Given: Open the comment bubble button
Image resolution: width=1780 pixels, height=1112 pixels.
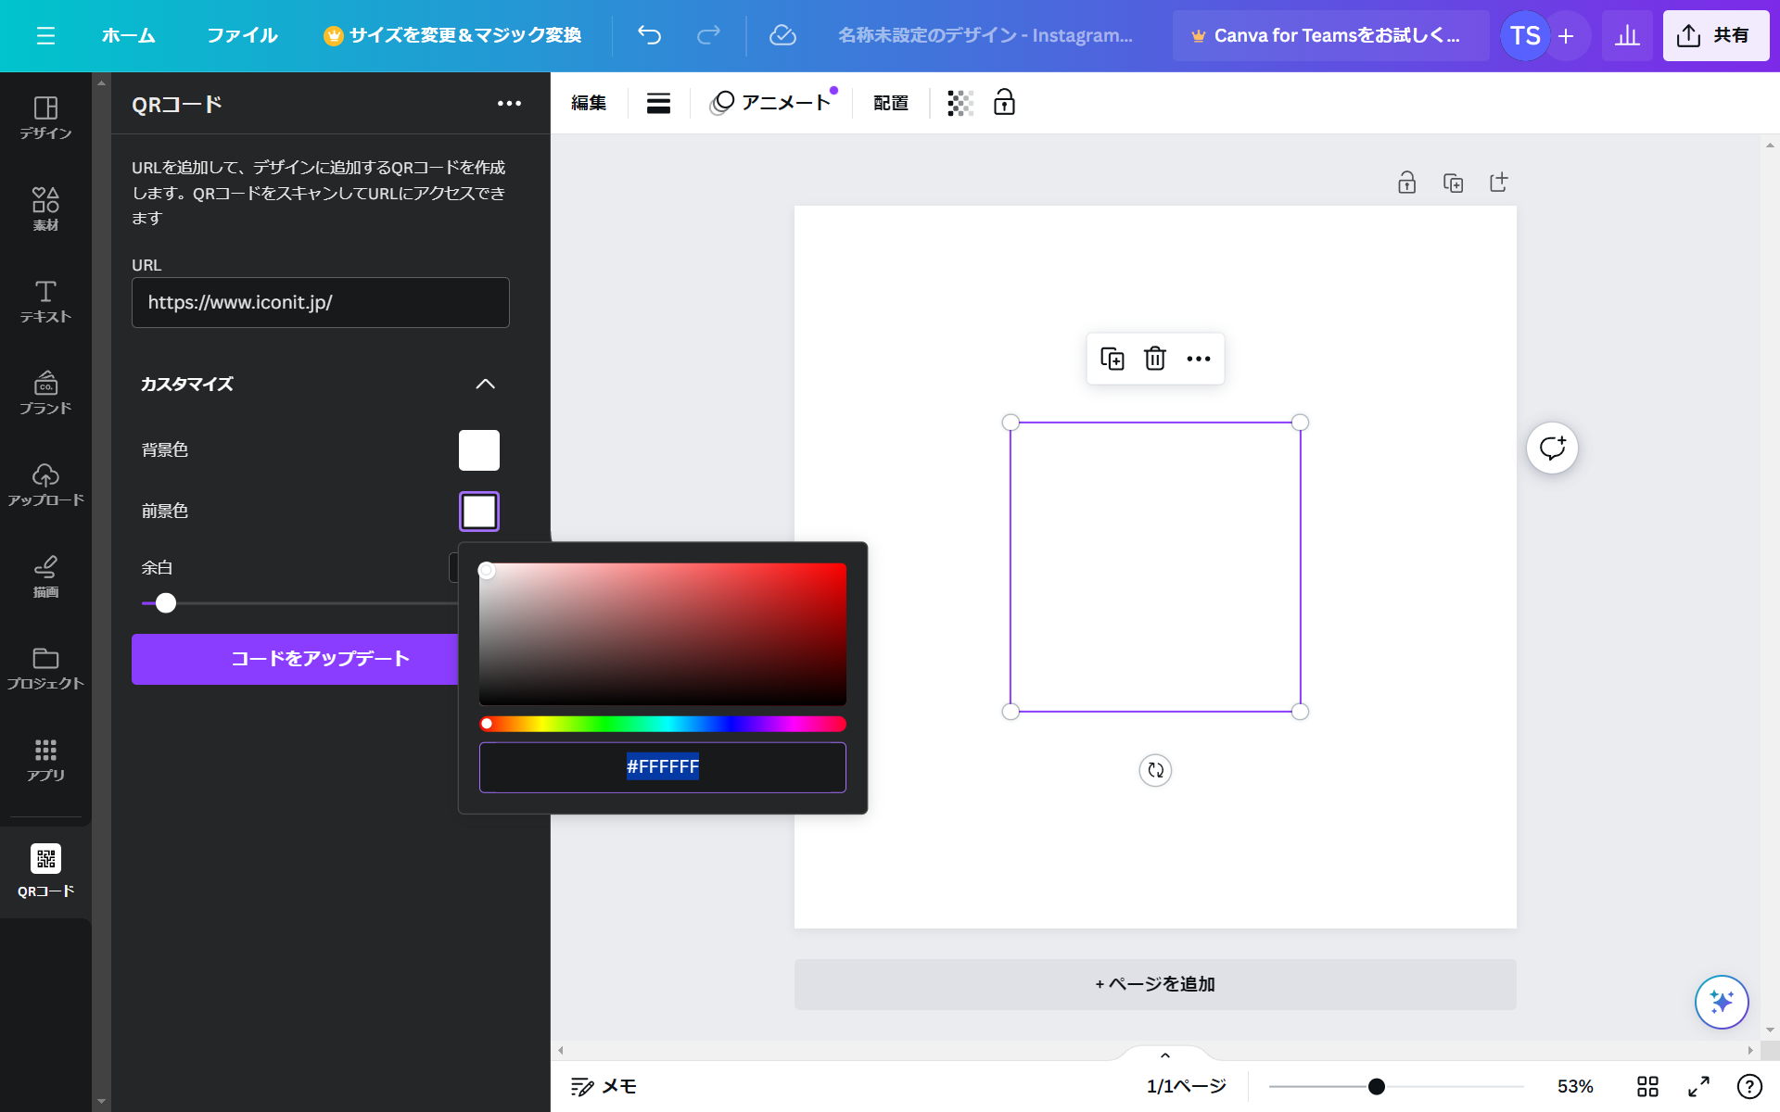Looking at the screenshot, I should [1552, 449].
